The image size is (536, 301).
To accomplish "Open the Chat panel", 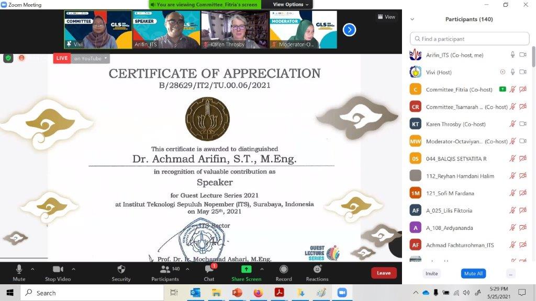I will click(x=209, y=270).
